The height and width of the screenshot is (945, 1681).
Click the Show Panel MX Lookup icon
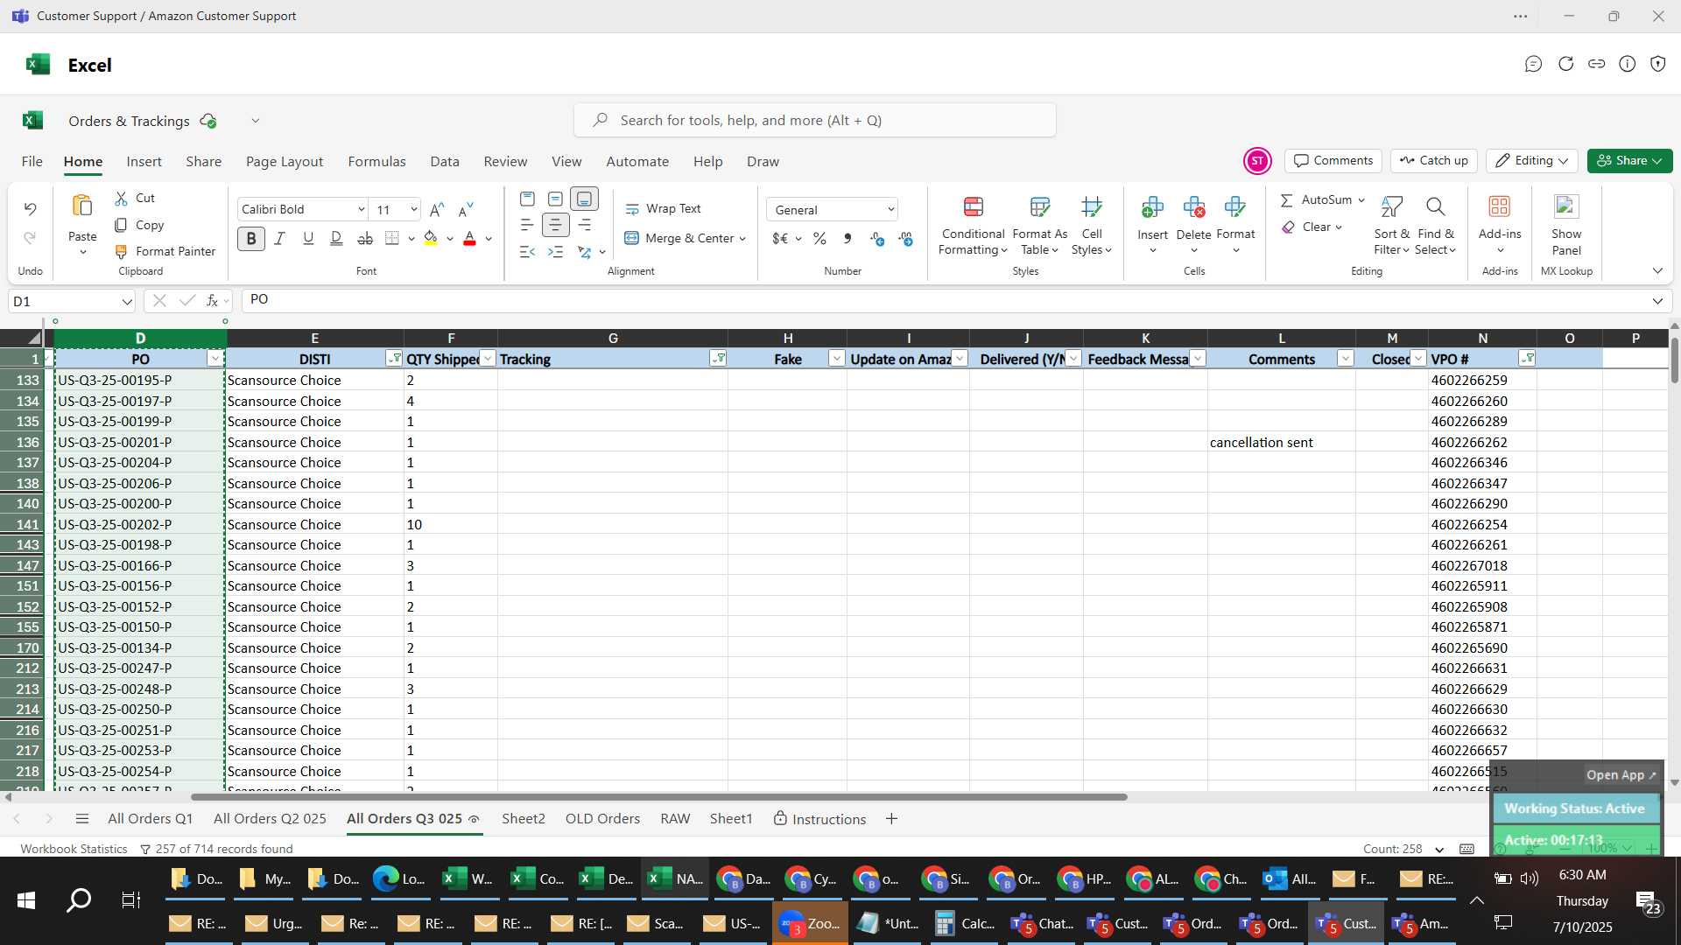[1565, 206]
